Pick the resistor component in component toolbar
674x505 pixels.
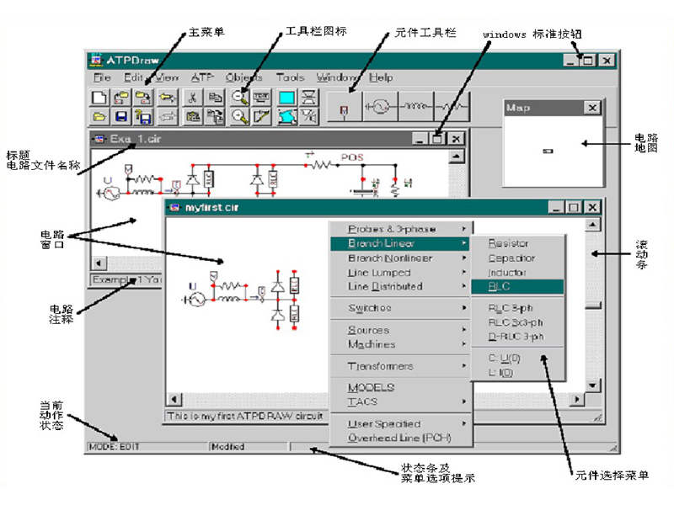(452, 107)
